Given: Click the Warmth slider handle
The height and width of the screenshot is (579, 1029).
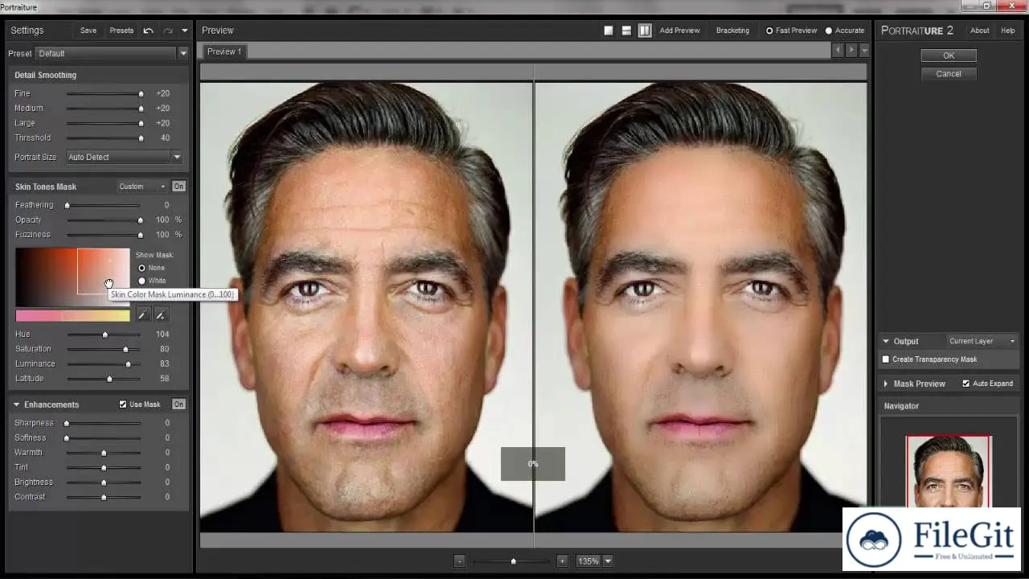Looking at the screenshot, I should [104, 453].
